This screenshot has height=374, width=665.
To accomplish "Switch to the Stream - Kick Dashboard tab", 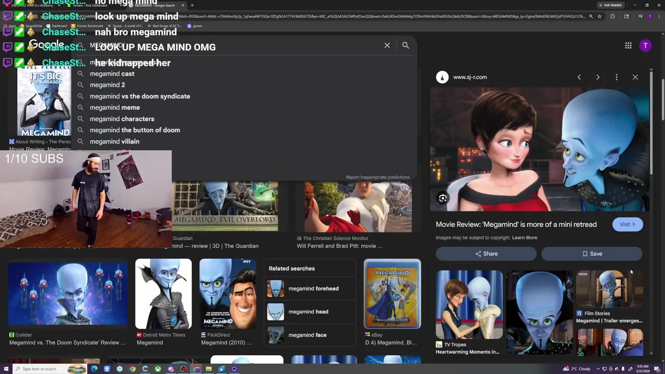I will (x=91, y=5).
